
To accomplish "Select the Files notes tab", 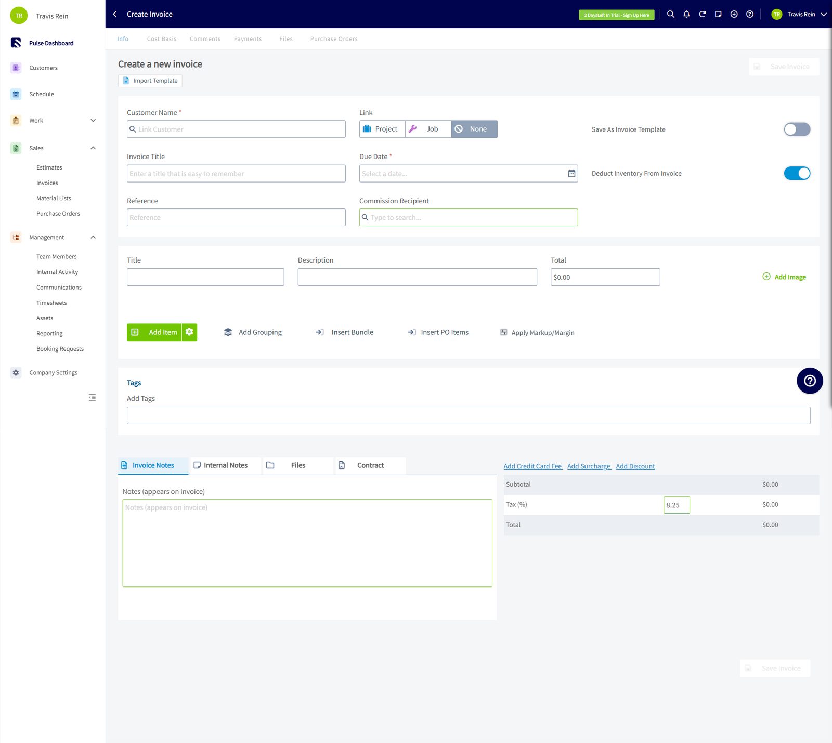I will pyautogui.click(x=297, y=465).
